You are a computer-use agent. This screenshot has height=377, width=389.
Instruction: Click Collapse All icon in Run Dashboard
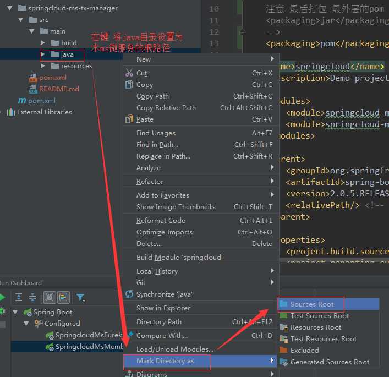coord(32,297)
